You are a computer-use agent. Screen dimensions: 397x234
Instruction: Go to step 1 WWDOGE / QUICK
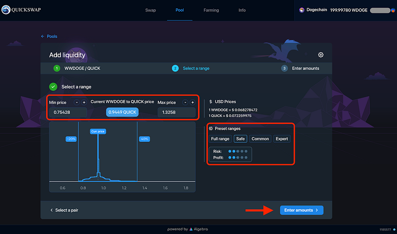click(77, 68)
